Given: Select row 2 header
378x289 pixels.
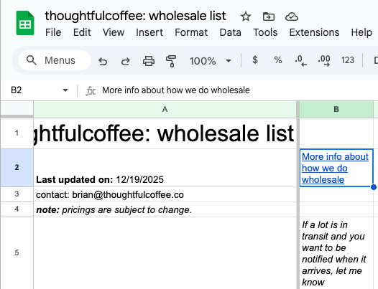Looking at the screenshot, I should pyautogui.click(x=17, y=168).
